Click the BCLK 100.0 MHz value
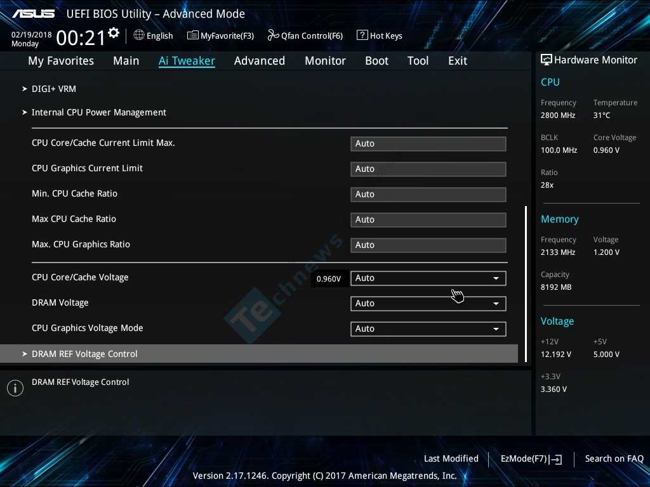This screenshot has width=650, height=487. point(559,150)
